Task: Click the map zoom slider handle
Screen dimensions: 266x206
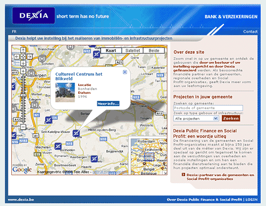Action: 23,95
